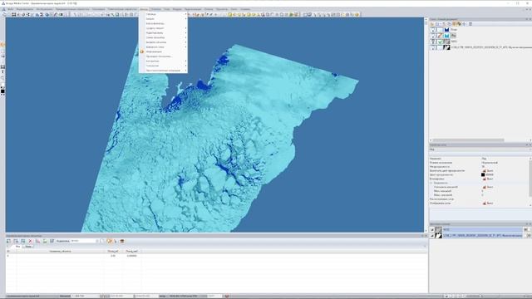Screen dimensions: 532x299
Task: Click the orange round icon on the left toolbar
Action: pyautogui.click(x=2, y=45)
